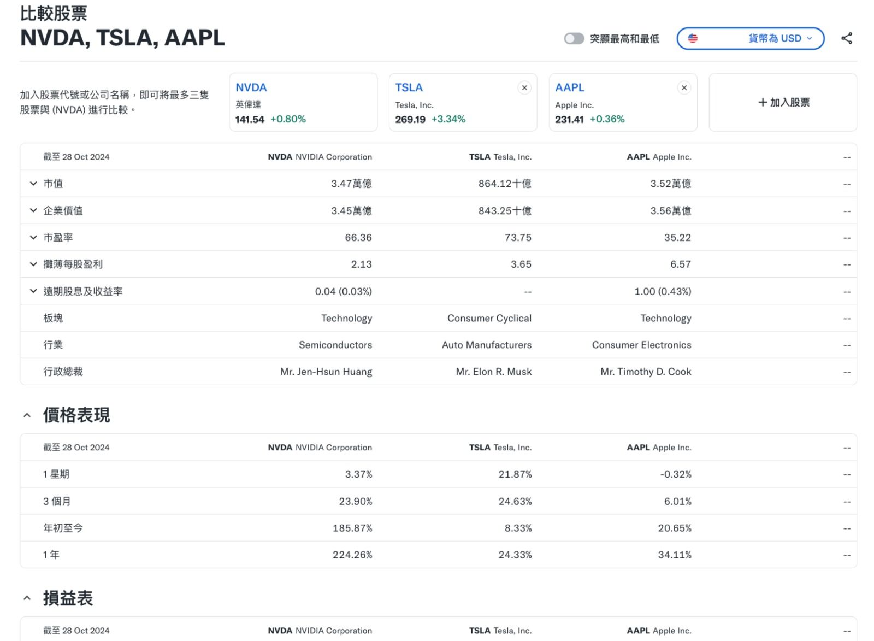Click AAPL 1 星期 value -0.32%
Viewport: 874px width, 641px height.
(x=676, y=474)
